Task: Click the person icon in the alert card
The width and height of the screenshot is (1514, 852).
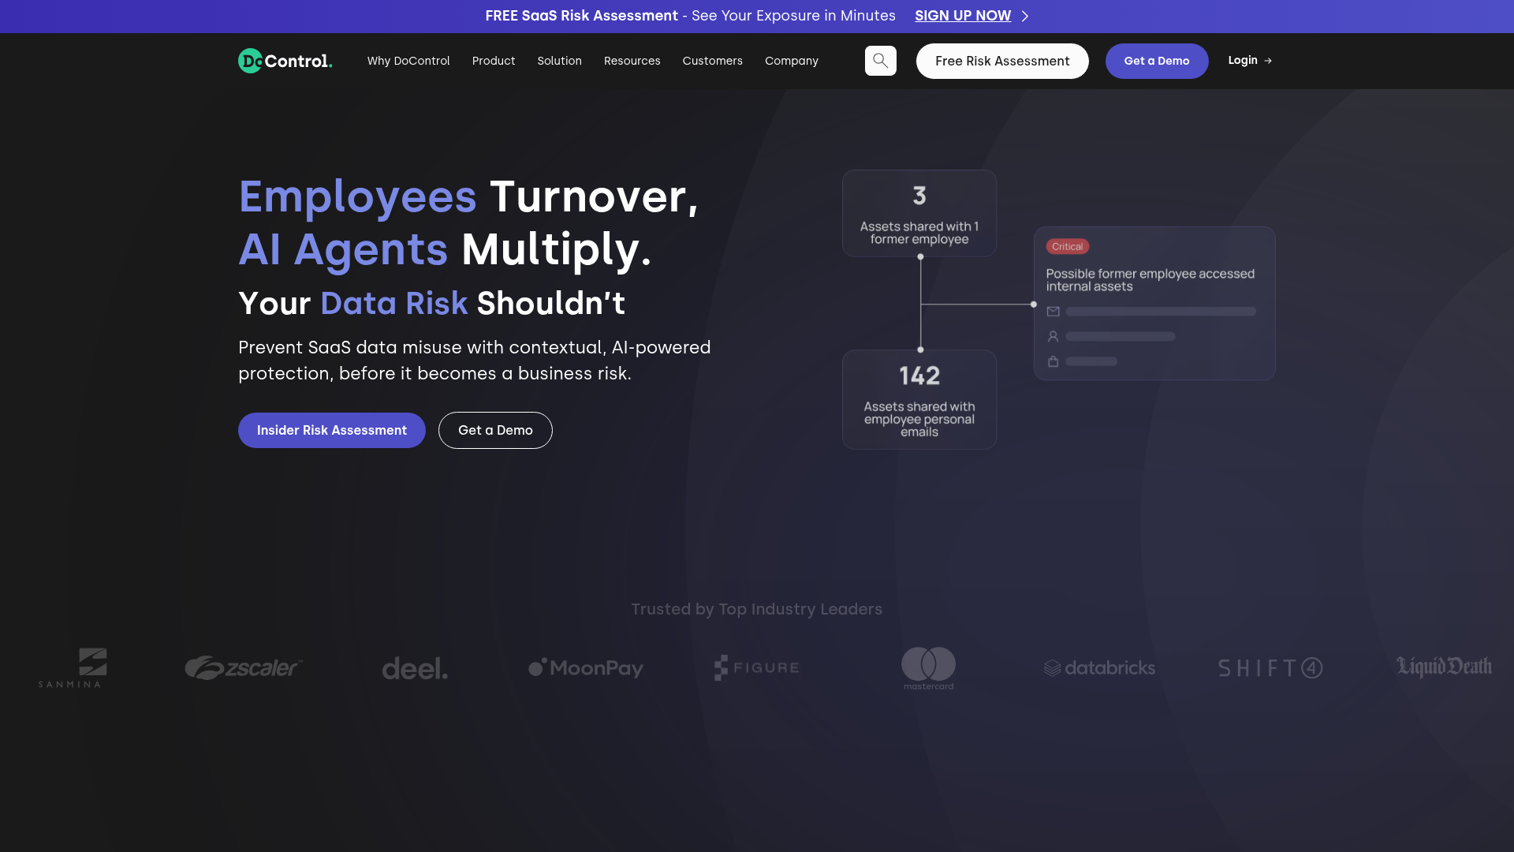Action: (x=1053, y=336)
